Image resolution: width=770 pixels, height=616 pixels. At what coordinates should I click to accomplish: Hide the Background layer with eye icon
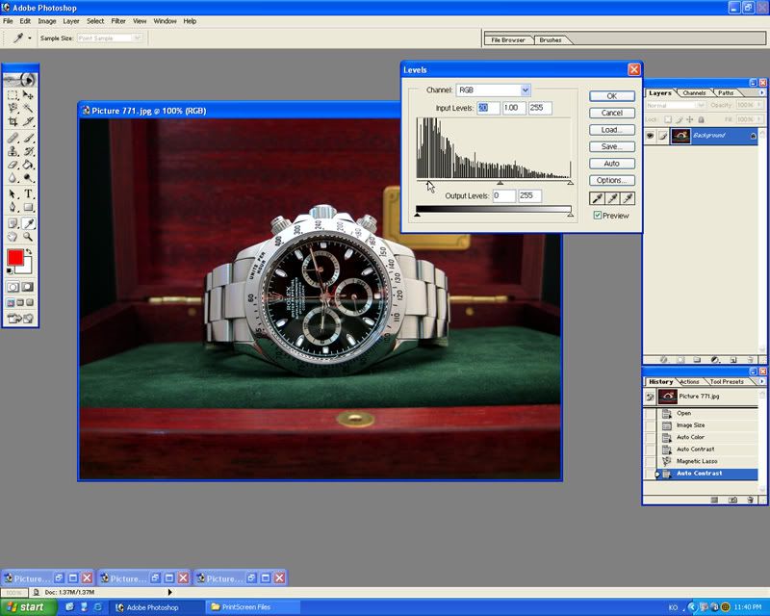[x=651, y=136]
